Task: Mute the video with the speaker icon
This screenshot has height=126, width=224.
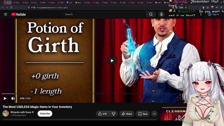Action: pos(13,98)
